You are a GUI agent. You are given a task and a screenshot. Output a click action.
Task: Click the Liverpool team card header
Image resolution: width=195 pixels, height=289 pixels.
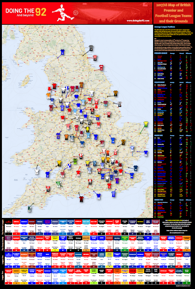pos(78,221)
